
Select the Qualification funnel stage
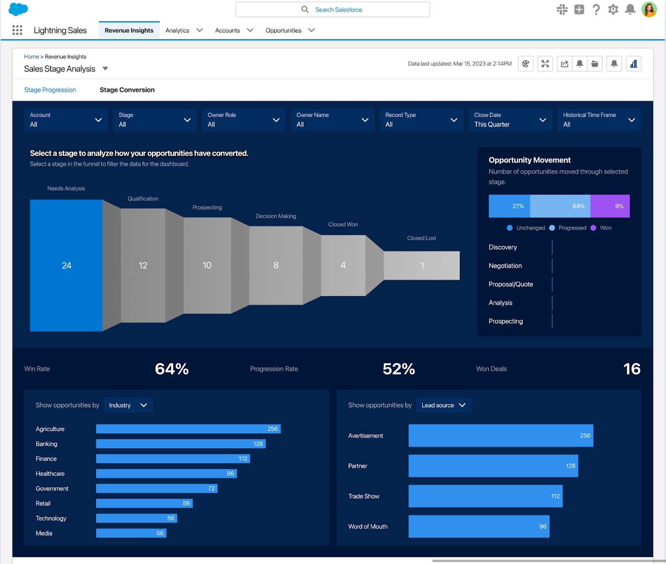point(143,265)
